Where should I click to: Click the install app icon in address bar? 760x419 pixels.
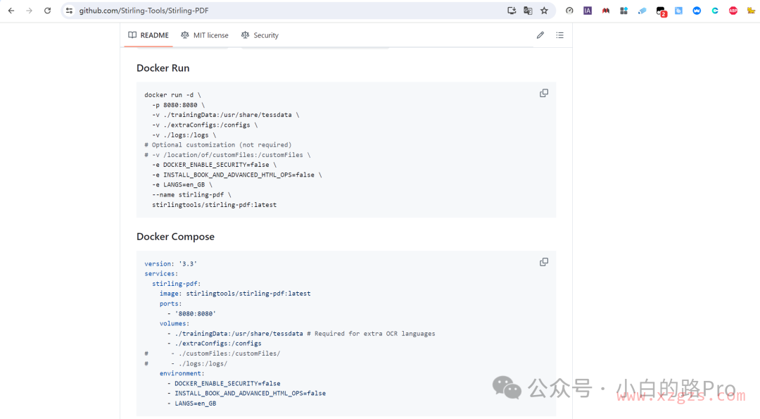512,11
